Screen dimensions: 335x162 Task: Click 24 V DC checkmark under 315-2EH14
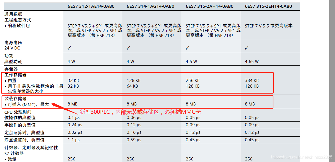[247, 48]
